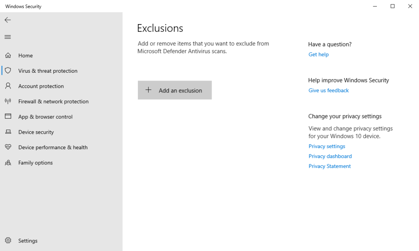Click the Device performance & health heart icon
This screenshot has height=251, width=419.
tap(8, 147)
